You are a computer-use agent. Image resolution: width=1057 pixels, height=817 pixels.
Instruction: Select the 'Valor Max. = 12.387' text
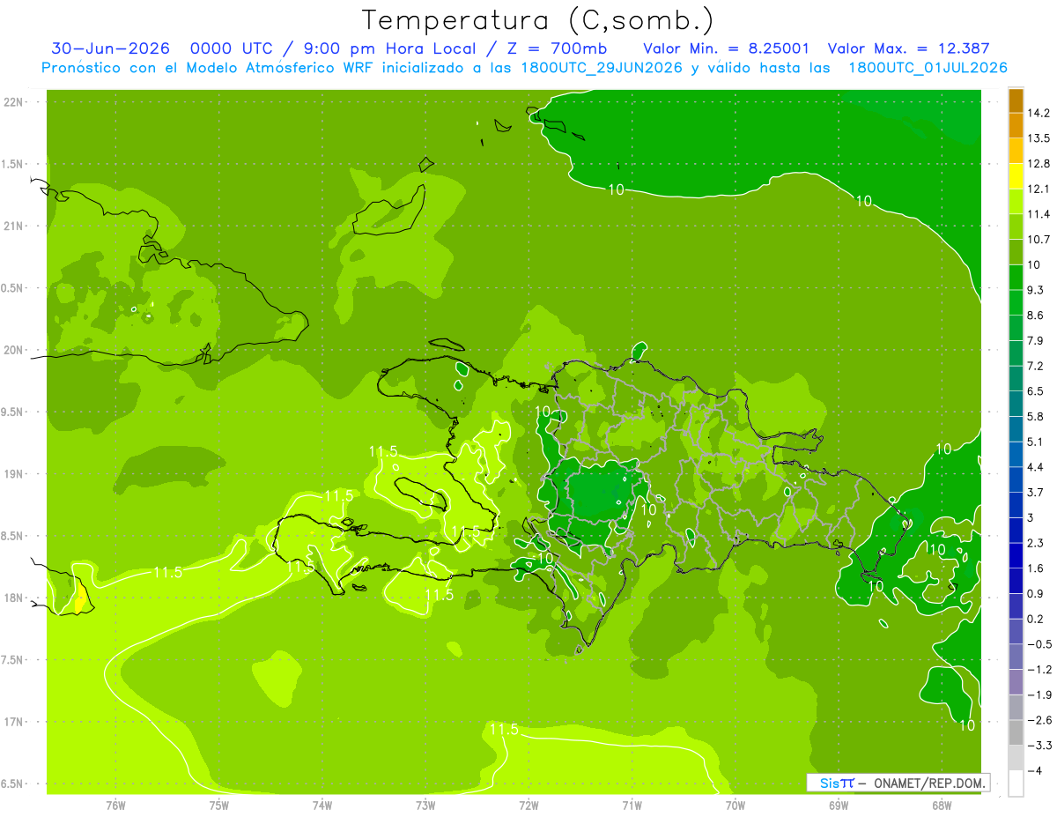pyautogui.click(x=909, y=48)
